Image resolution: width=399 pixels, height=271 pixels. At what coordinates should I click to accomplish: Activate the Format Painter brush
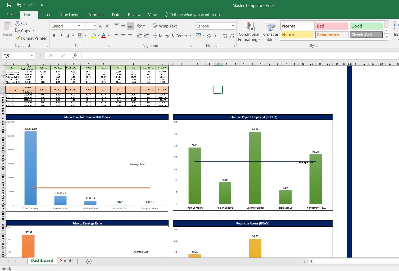pos(31,38)
